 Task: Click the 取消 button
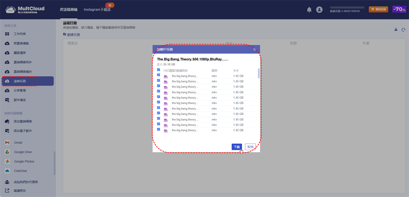(x=250, y=147)
